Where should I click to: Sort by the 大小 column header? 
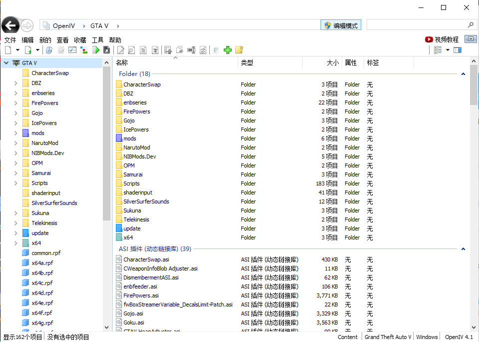[x=322, y=62]
